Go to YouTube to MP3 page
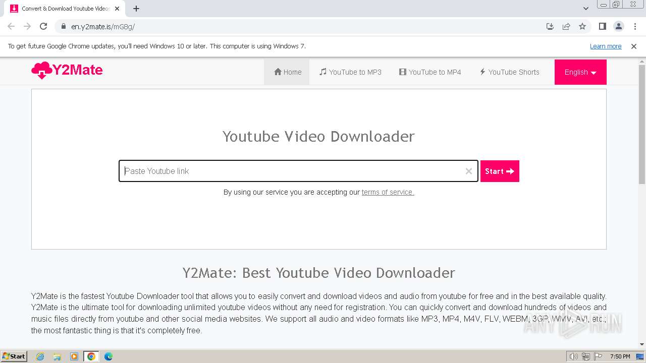This screenshot has height=363, width=646. (350, 72)
